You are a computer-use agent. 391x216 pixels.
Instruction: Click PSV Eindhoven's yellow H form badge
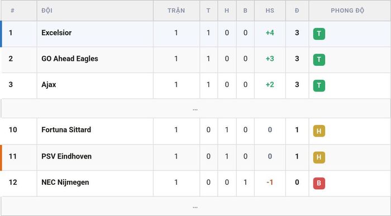click(319, 157)
